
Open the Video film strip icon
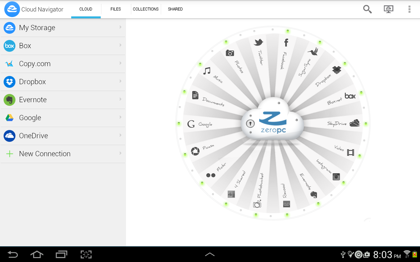[x=350, y=152]
